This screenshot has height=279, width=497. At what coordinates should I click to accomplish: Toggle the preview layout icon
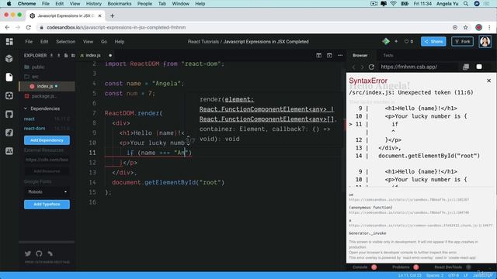click(x=329, y=55)
